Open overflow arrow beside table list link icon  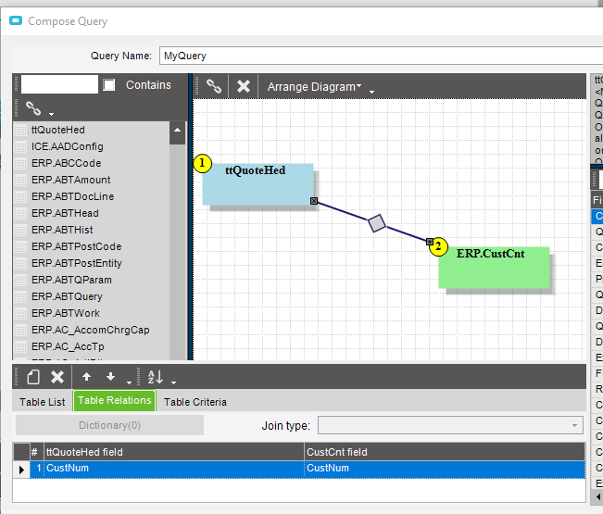coord(51,114)
